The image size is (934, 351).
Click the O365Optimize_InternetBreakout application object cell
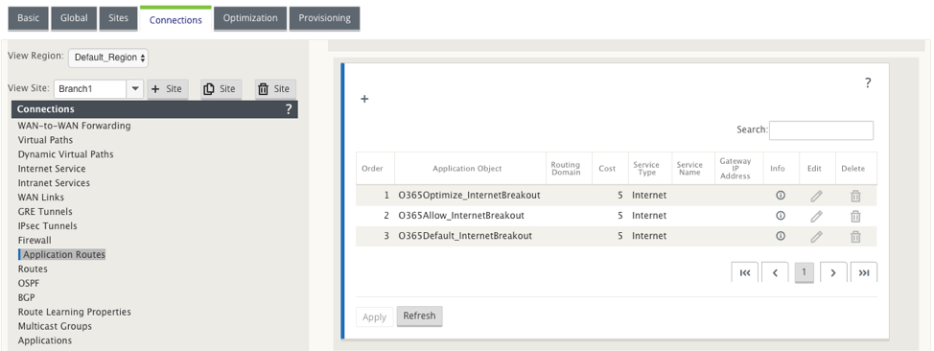point(469,195)
